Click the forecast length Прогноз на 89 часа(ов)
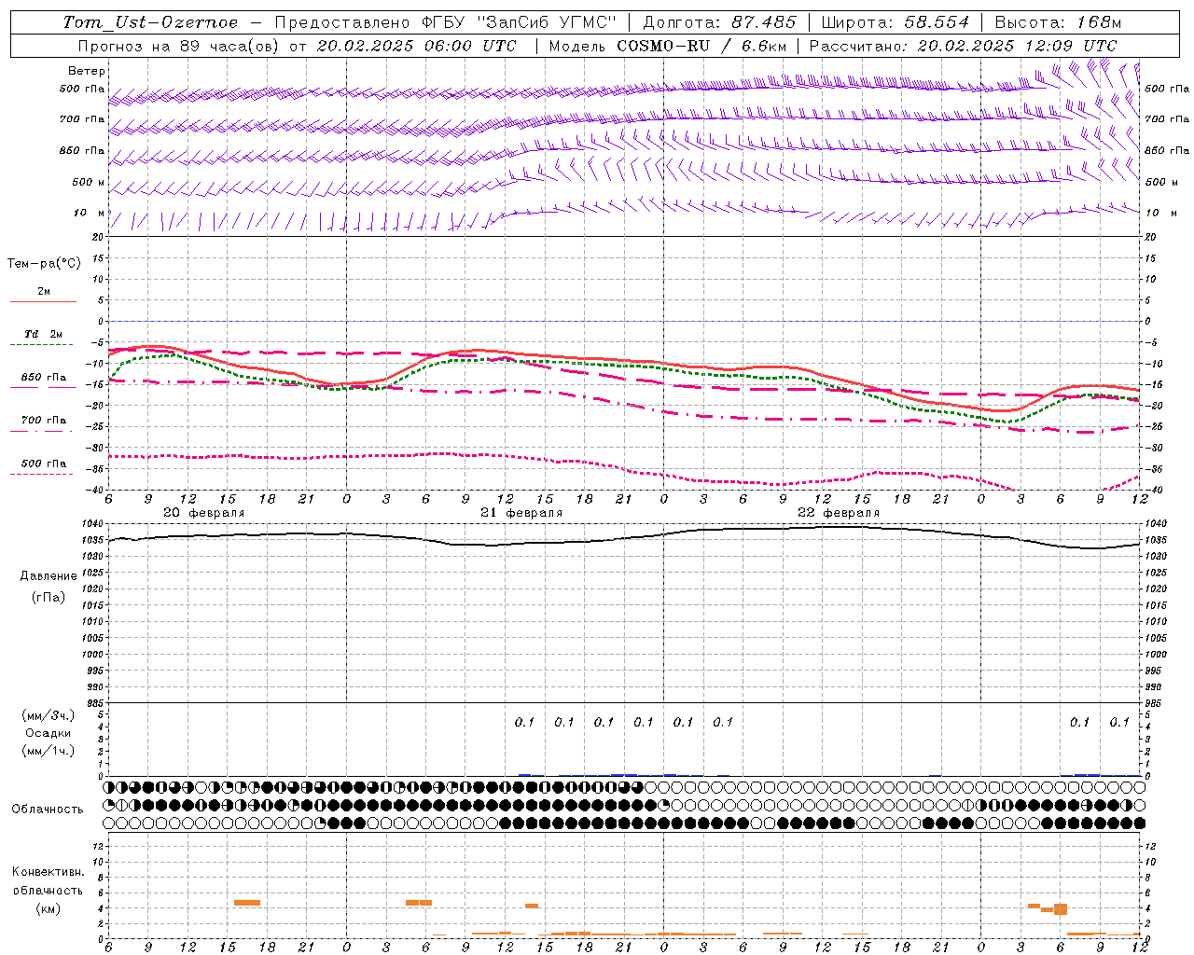 [x=181, y=46]
